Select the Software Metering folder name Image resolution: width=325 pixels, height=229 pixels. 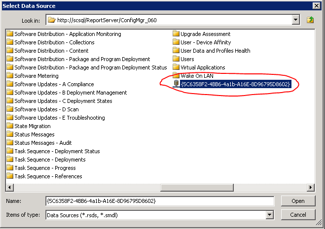pos(36,76)
